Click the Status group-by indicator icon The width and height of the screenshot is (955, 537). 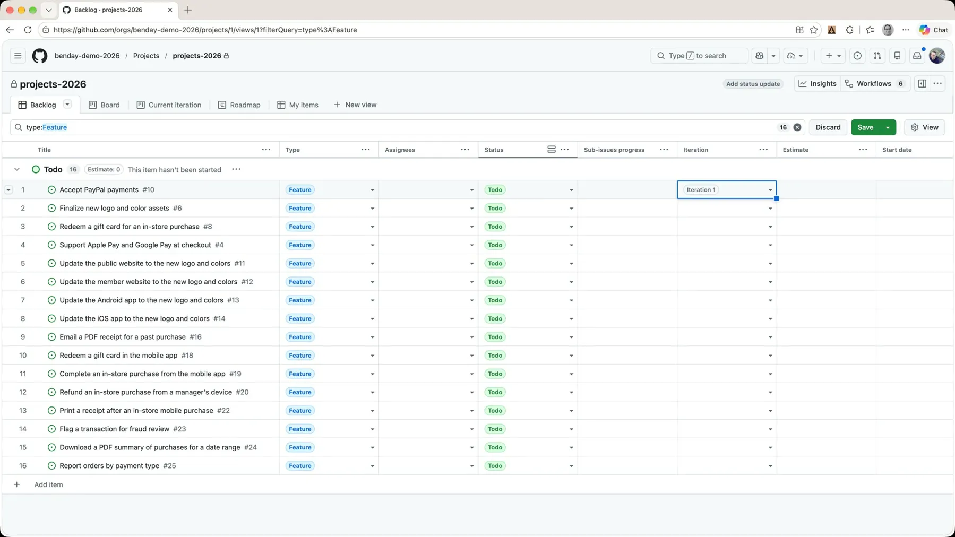[552, 150]
